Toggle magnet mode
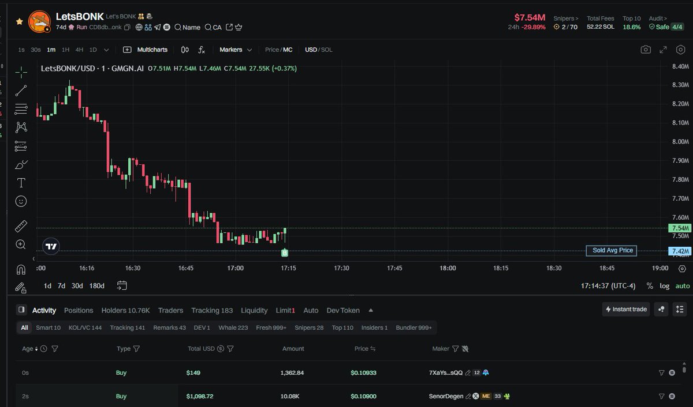The image size is (693, 407). tap(21, 269)
